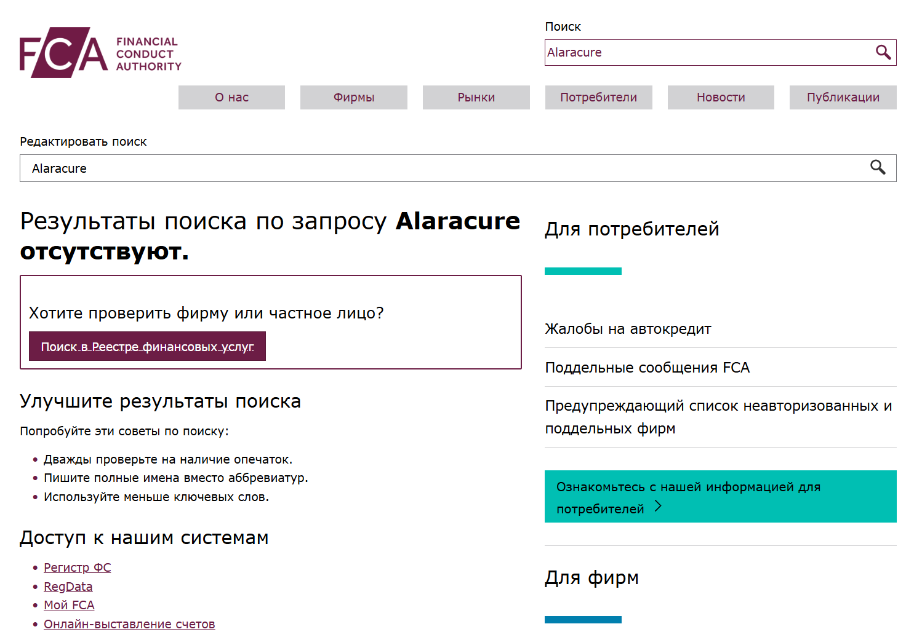The image size is (906, 632).
Task: Open the Фирмы section
Action: [353, 97]
